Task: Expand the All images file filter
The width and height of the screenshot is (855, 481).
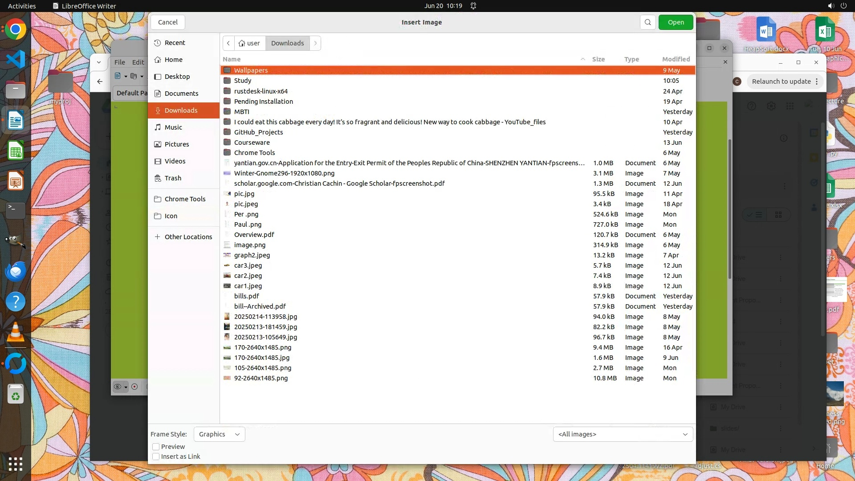Action: (x=623, y=434)
